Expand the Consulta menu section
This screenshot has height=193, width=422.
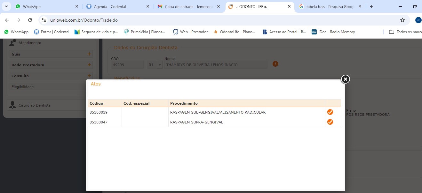pos(89,76)
